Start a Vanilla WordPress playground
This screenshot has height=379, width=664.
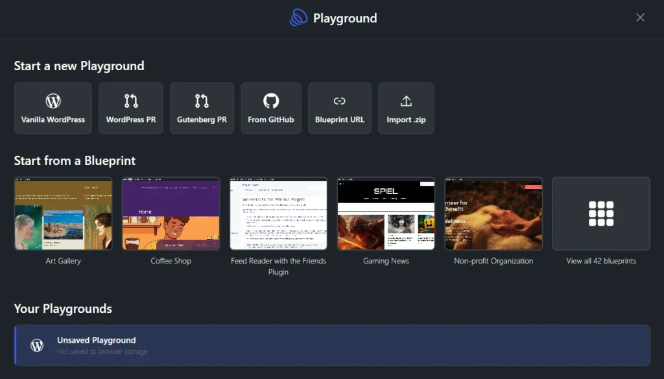[x=53, y=108]
